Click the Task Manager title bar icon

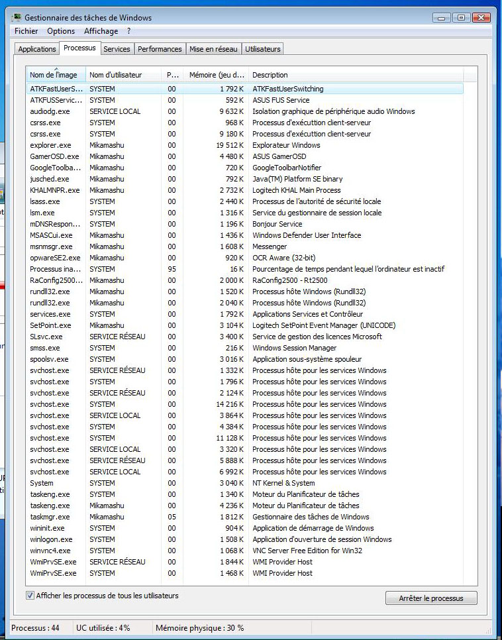coord(17,17)
